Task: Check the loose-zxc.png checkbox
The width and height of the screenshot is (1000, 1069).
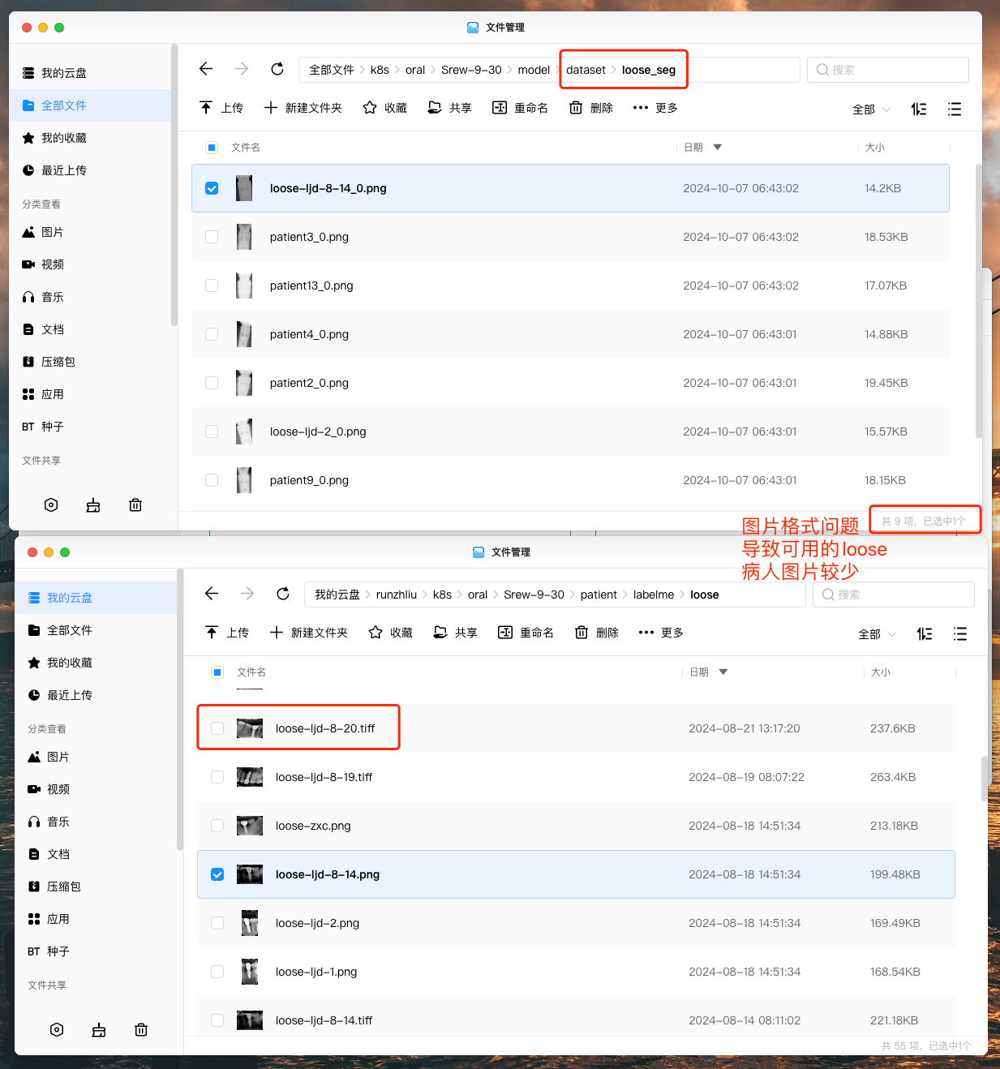Action: [x=217, y=826]
